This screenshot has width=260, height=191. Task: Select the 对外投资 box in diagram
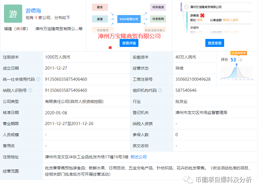(158, 7)
